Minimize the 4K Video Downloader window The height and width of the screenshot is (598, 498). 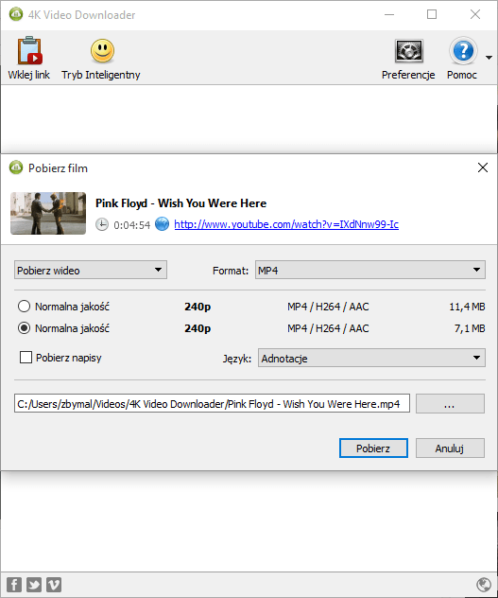point(389,14)
